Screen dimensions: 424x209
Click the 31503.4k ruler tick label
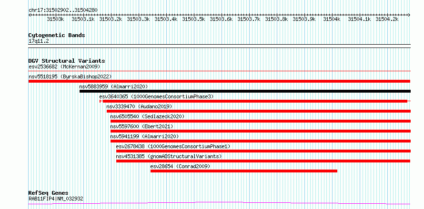click(x=166, y=19)
